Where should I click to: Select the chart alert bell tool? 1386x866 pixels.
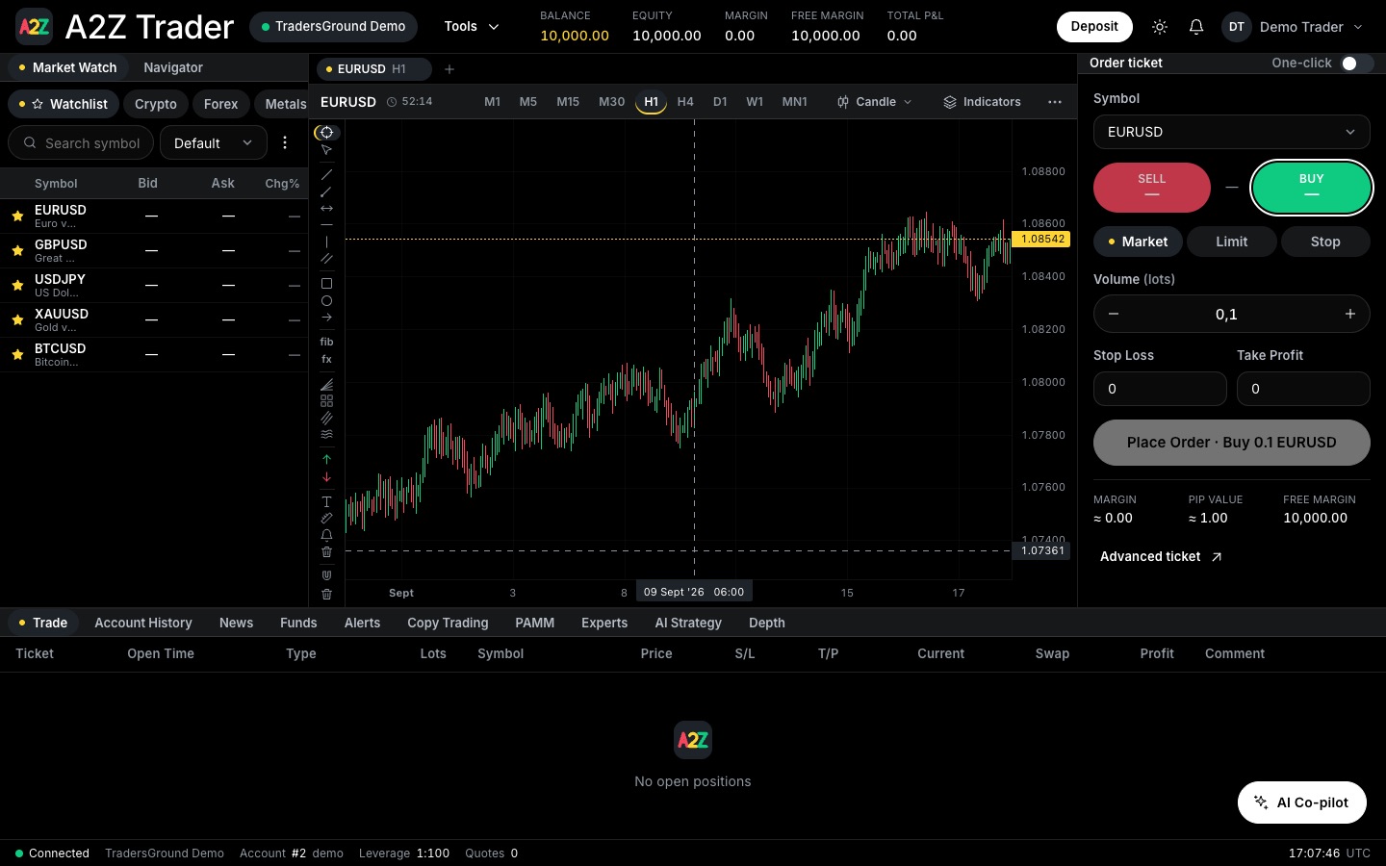pyautogui.click(x=326, y=535)
